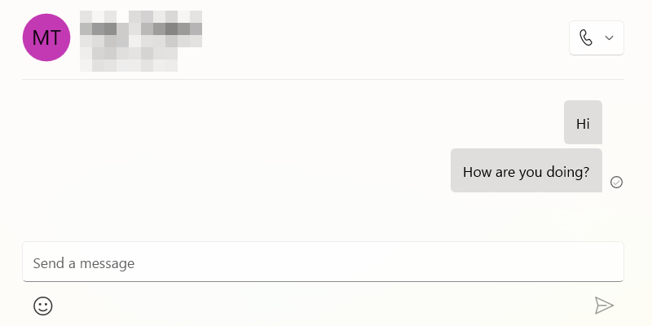Click the magenta MT profile circle
The image size is (652, 326).
(x=46, y=37)
